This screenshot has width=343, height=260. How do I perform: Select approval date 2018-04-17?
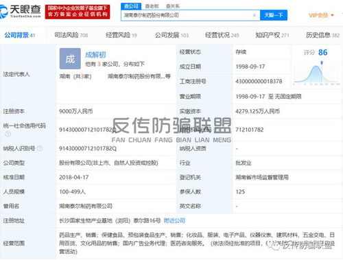74,177
